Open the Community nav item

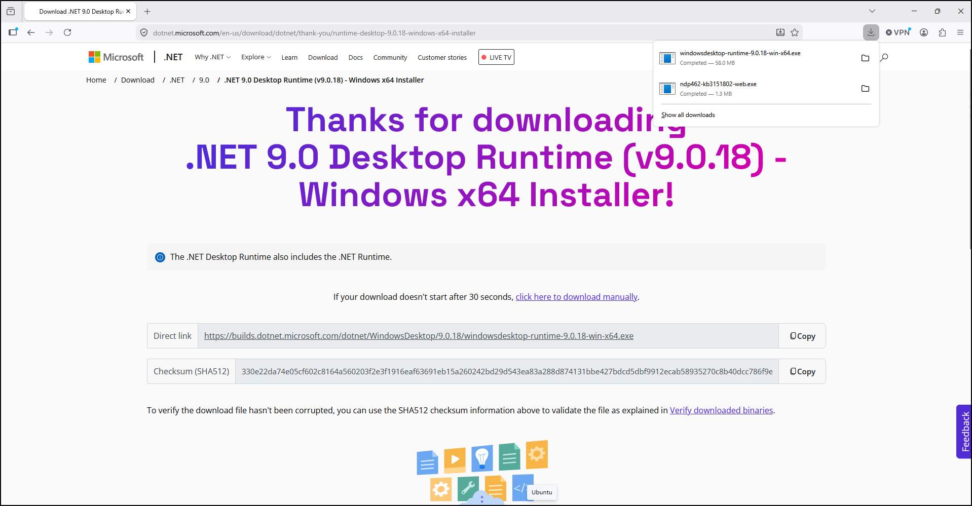(x=390, y=58)
